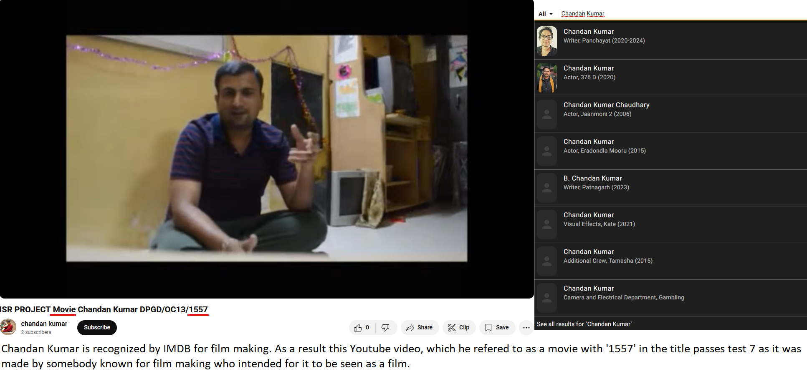Select Chandan Kumar, Actor in 376 D

(x=670, y=78)
